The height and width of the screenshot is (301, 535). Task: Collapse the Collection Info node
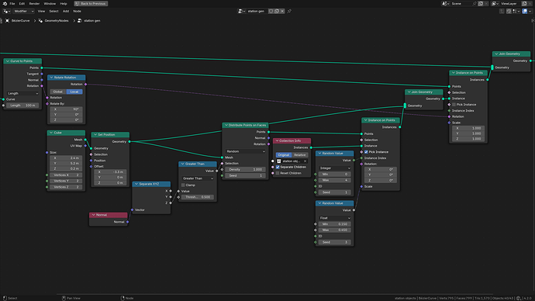277,140
